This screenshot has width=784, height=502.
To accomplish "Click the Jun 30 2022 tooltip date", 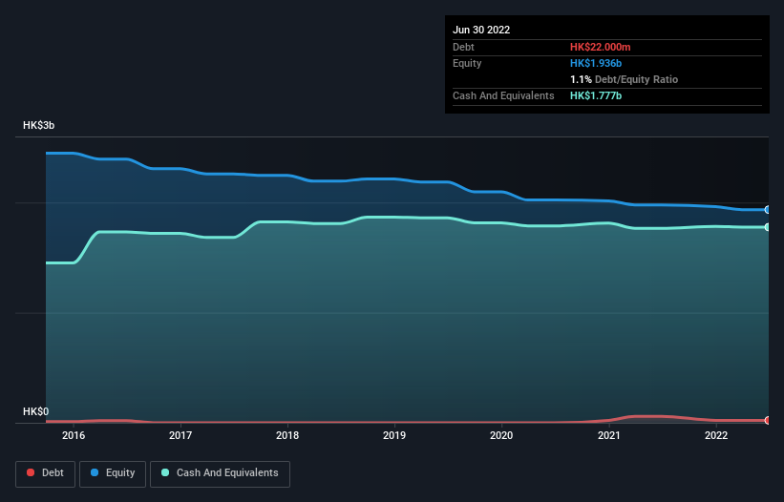I will point(481,30).
